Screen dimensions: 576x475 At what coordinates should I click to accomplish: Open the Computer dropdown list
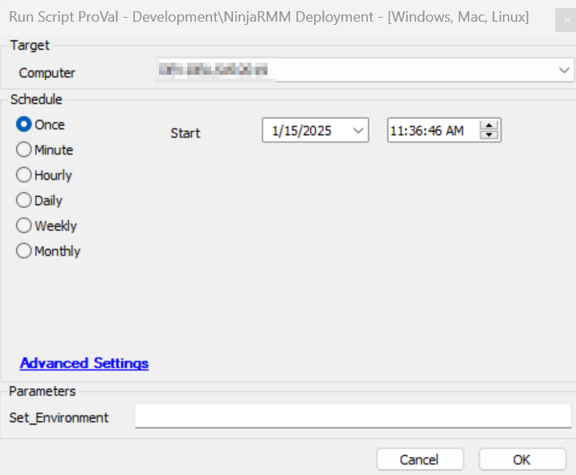[x=564, y=70]
